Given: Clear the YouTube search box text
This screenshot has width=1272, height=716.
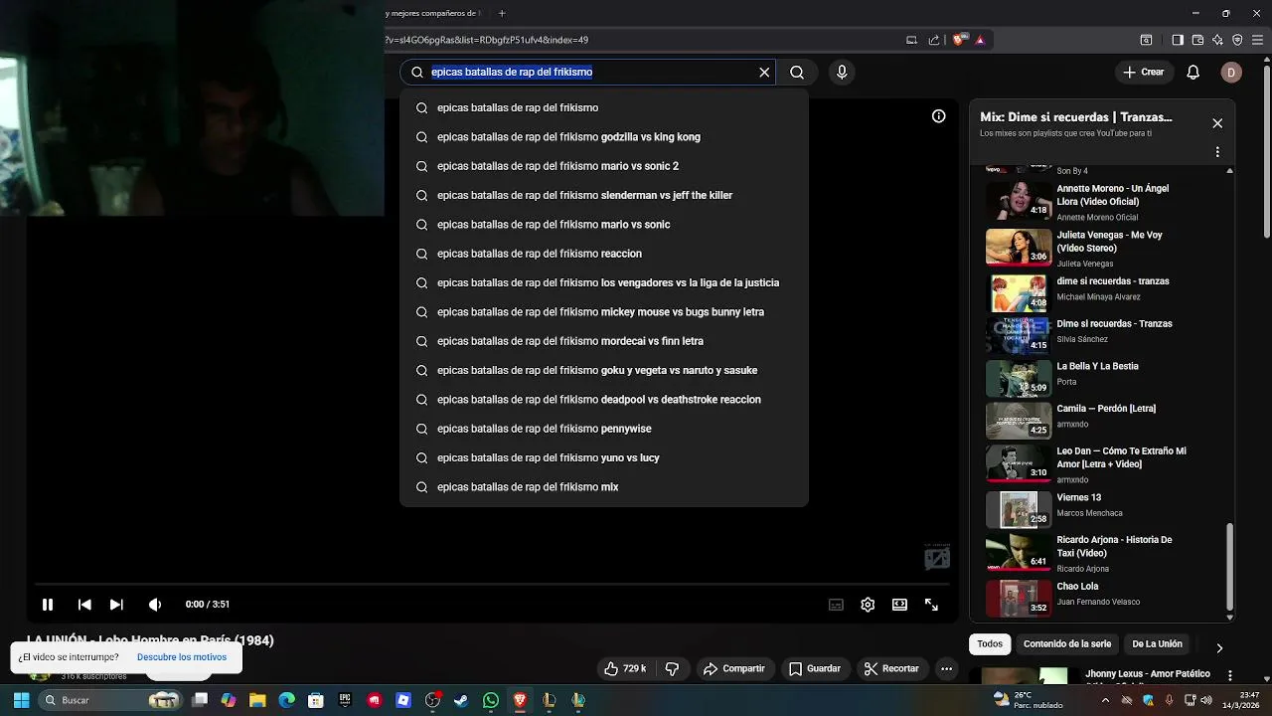Looking at the screenshot, I should [x=764, y=72].
